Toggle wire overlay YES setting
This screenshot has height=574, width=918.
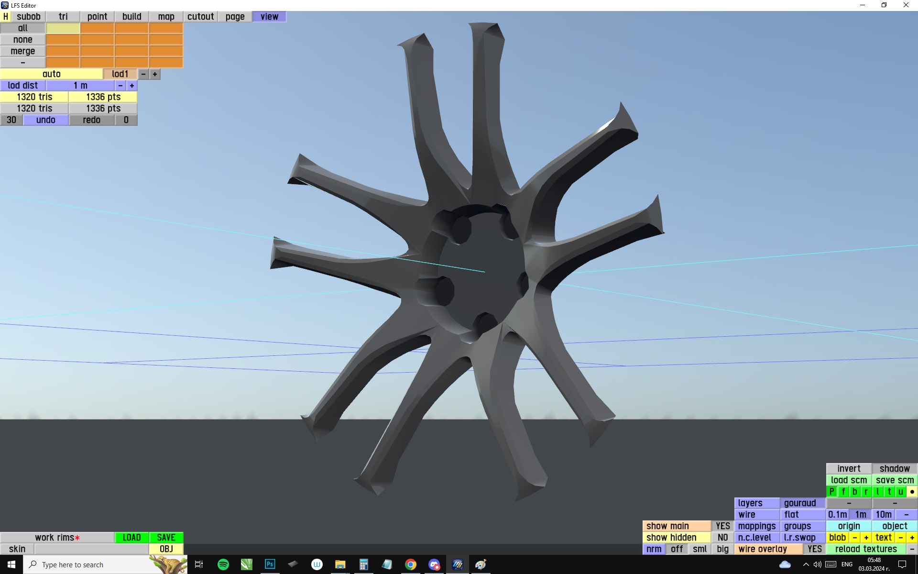[814, 549]
